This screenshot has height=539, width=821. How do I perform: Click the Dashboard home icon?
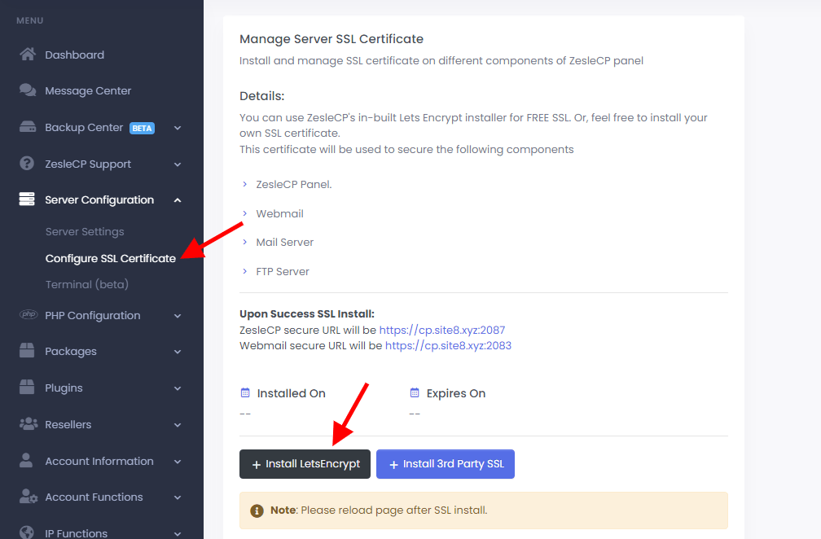(x=28, y=54)
